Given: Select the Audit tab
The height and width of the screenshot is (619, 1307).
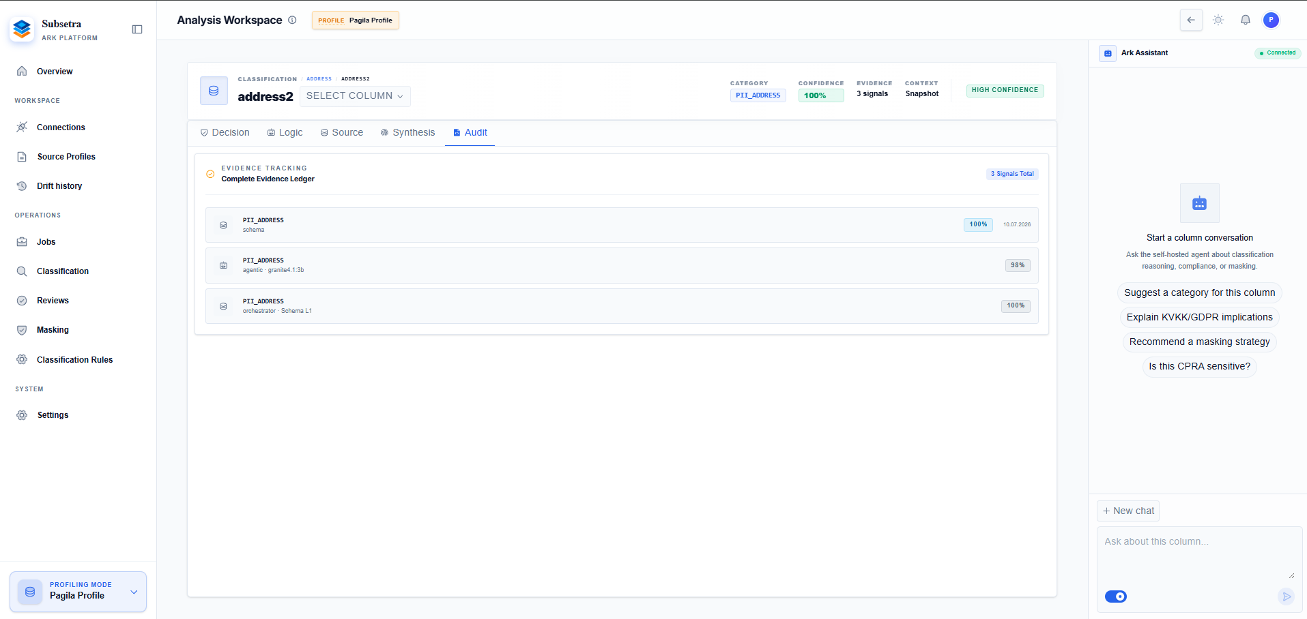Looking at the screenshot, I should [x=470, y=132].
